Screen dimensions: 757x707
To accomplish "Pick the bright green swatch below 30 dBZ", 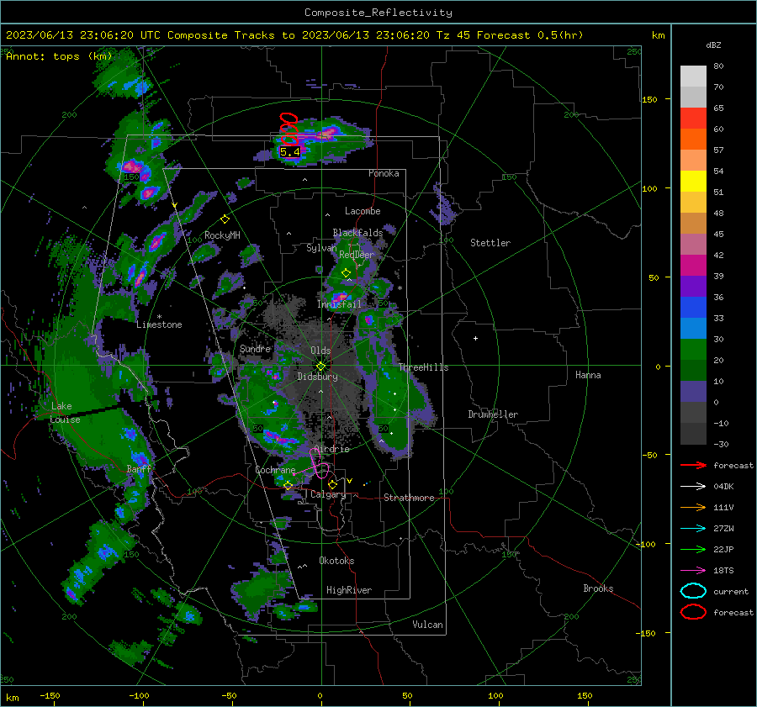I will (x=693, y=349).
